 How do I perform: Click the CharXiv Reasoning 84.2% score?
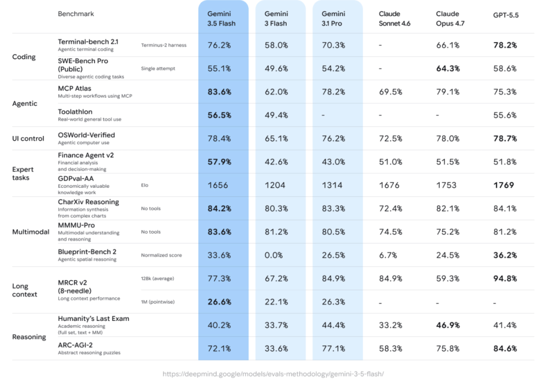coord(219,208)
